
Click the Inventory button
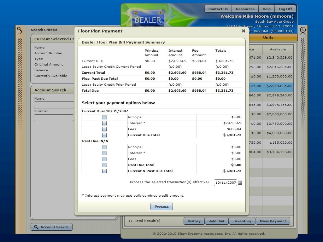pos(242,221)
